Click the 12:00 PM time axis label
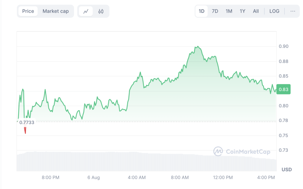 (223, 177)
